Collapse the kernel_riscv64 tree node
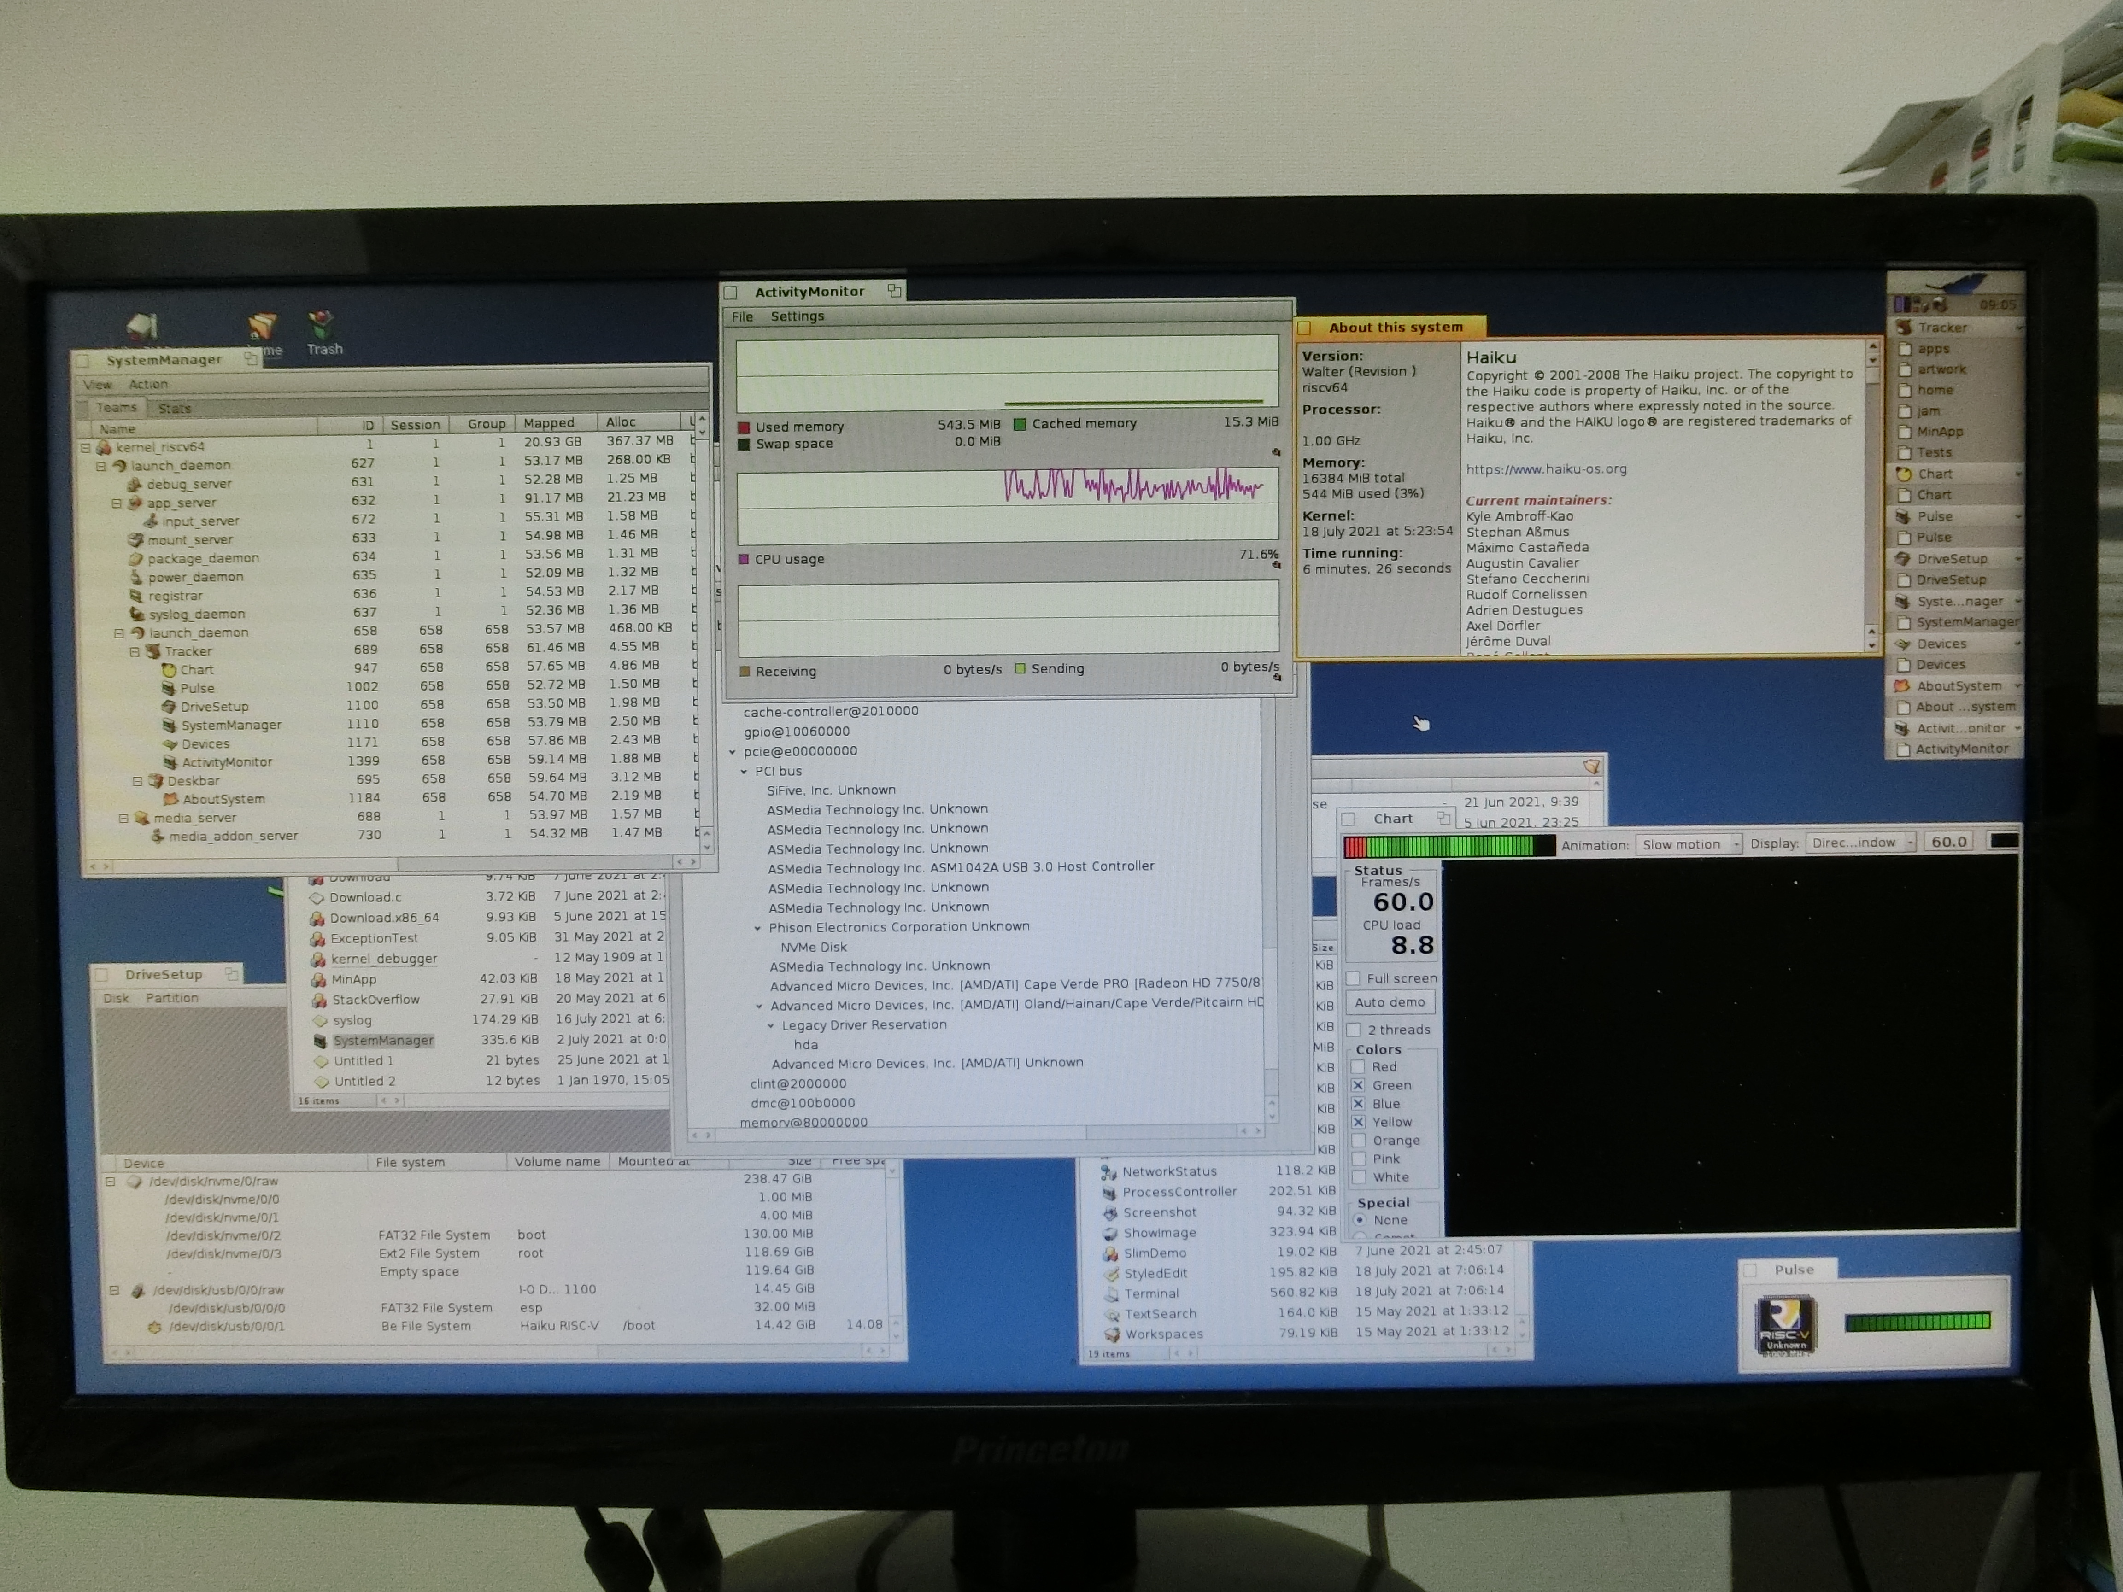The height and width of the screenshot is (1592, 2123). click(85, 447)
